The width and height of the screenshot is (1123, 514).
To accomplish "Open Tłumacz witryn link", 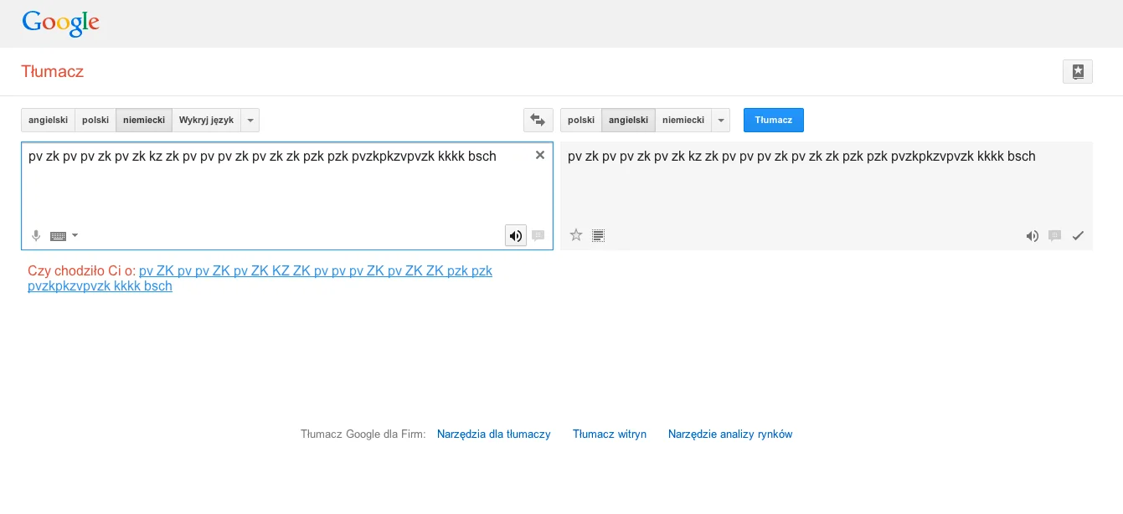I will tap(610, 434).
